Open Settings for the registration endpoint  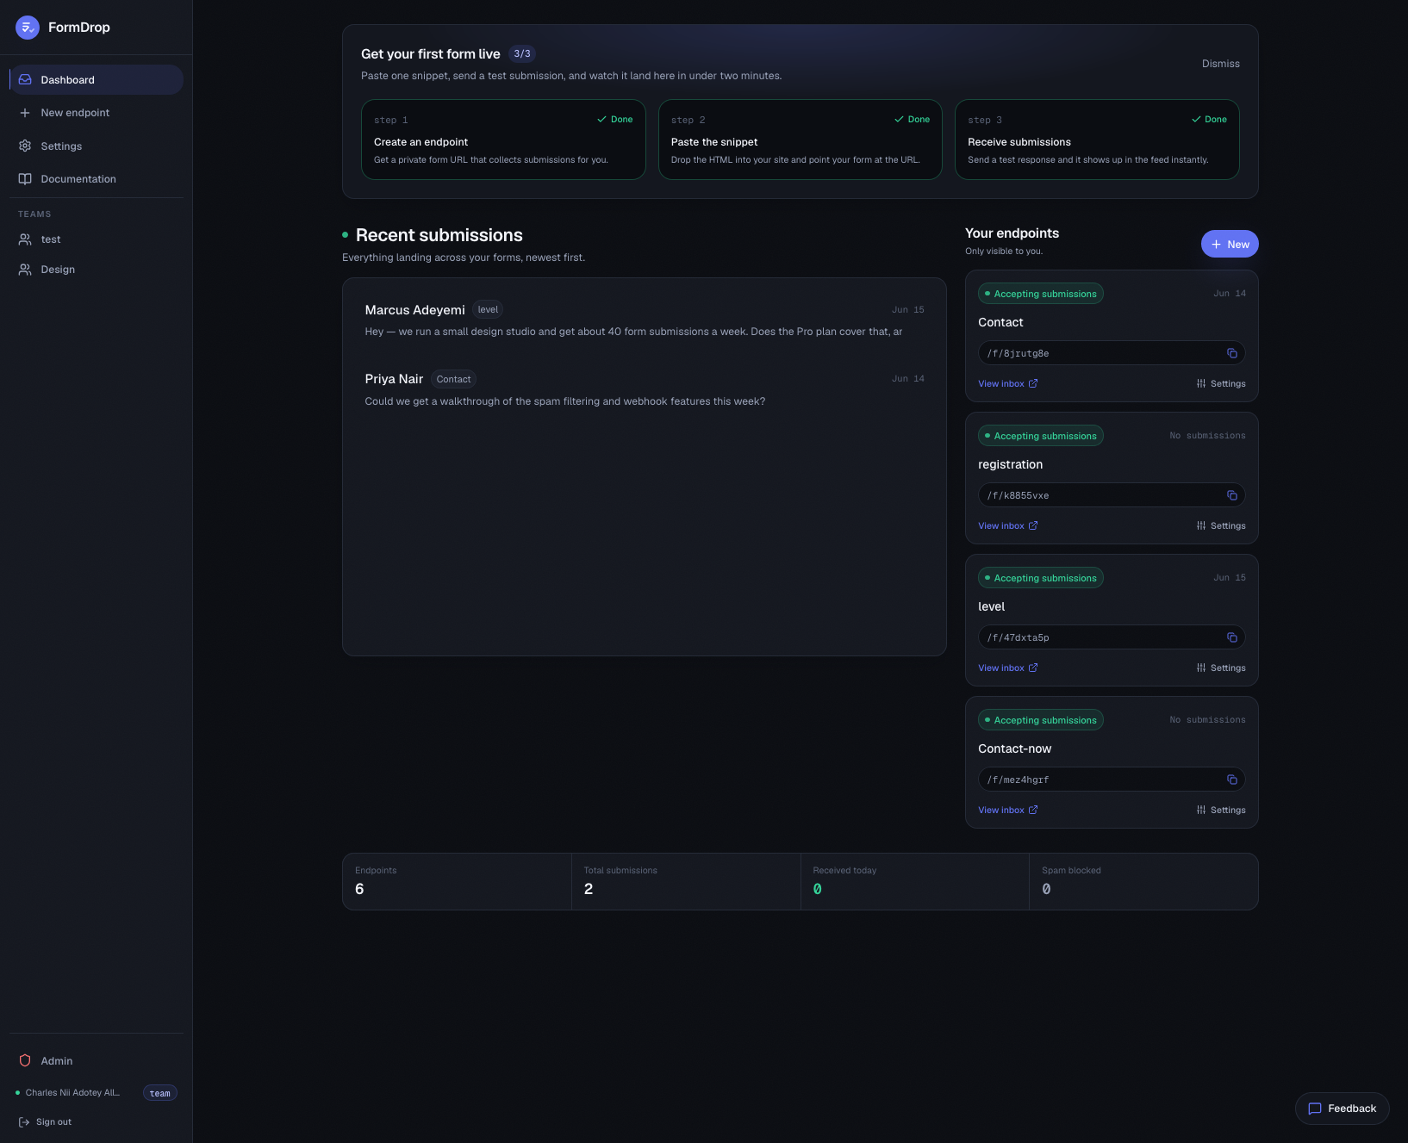click(x=1221, y=526)
